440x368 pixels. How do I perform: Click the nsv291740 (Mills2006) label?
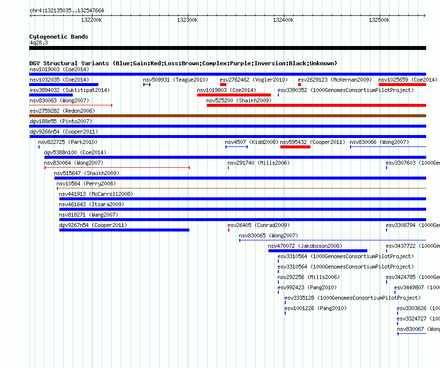[x=259, y=163]
